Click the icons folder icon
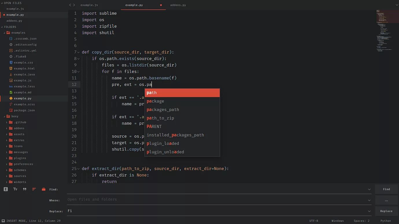 (11, 146)
